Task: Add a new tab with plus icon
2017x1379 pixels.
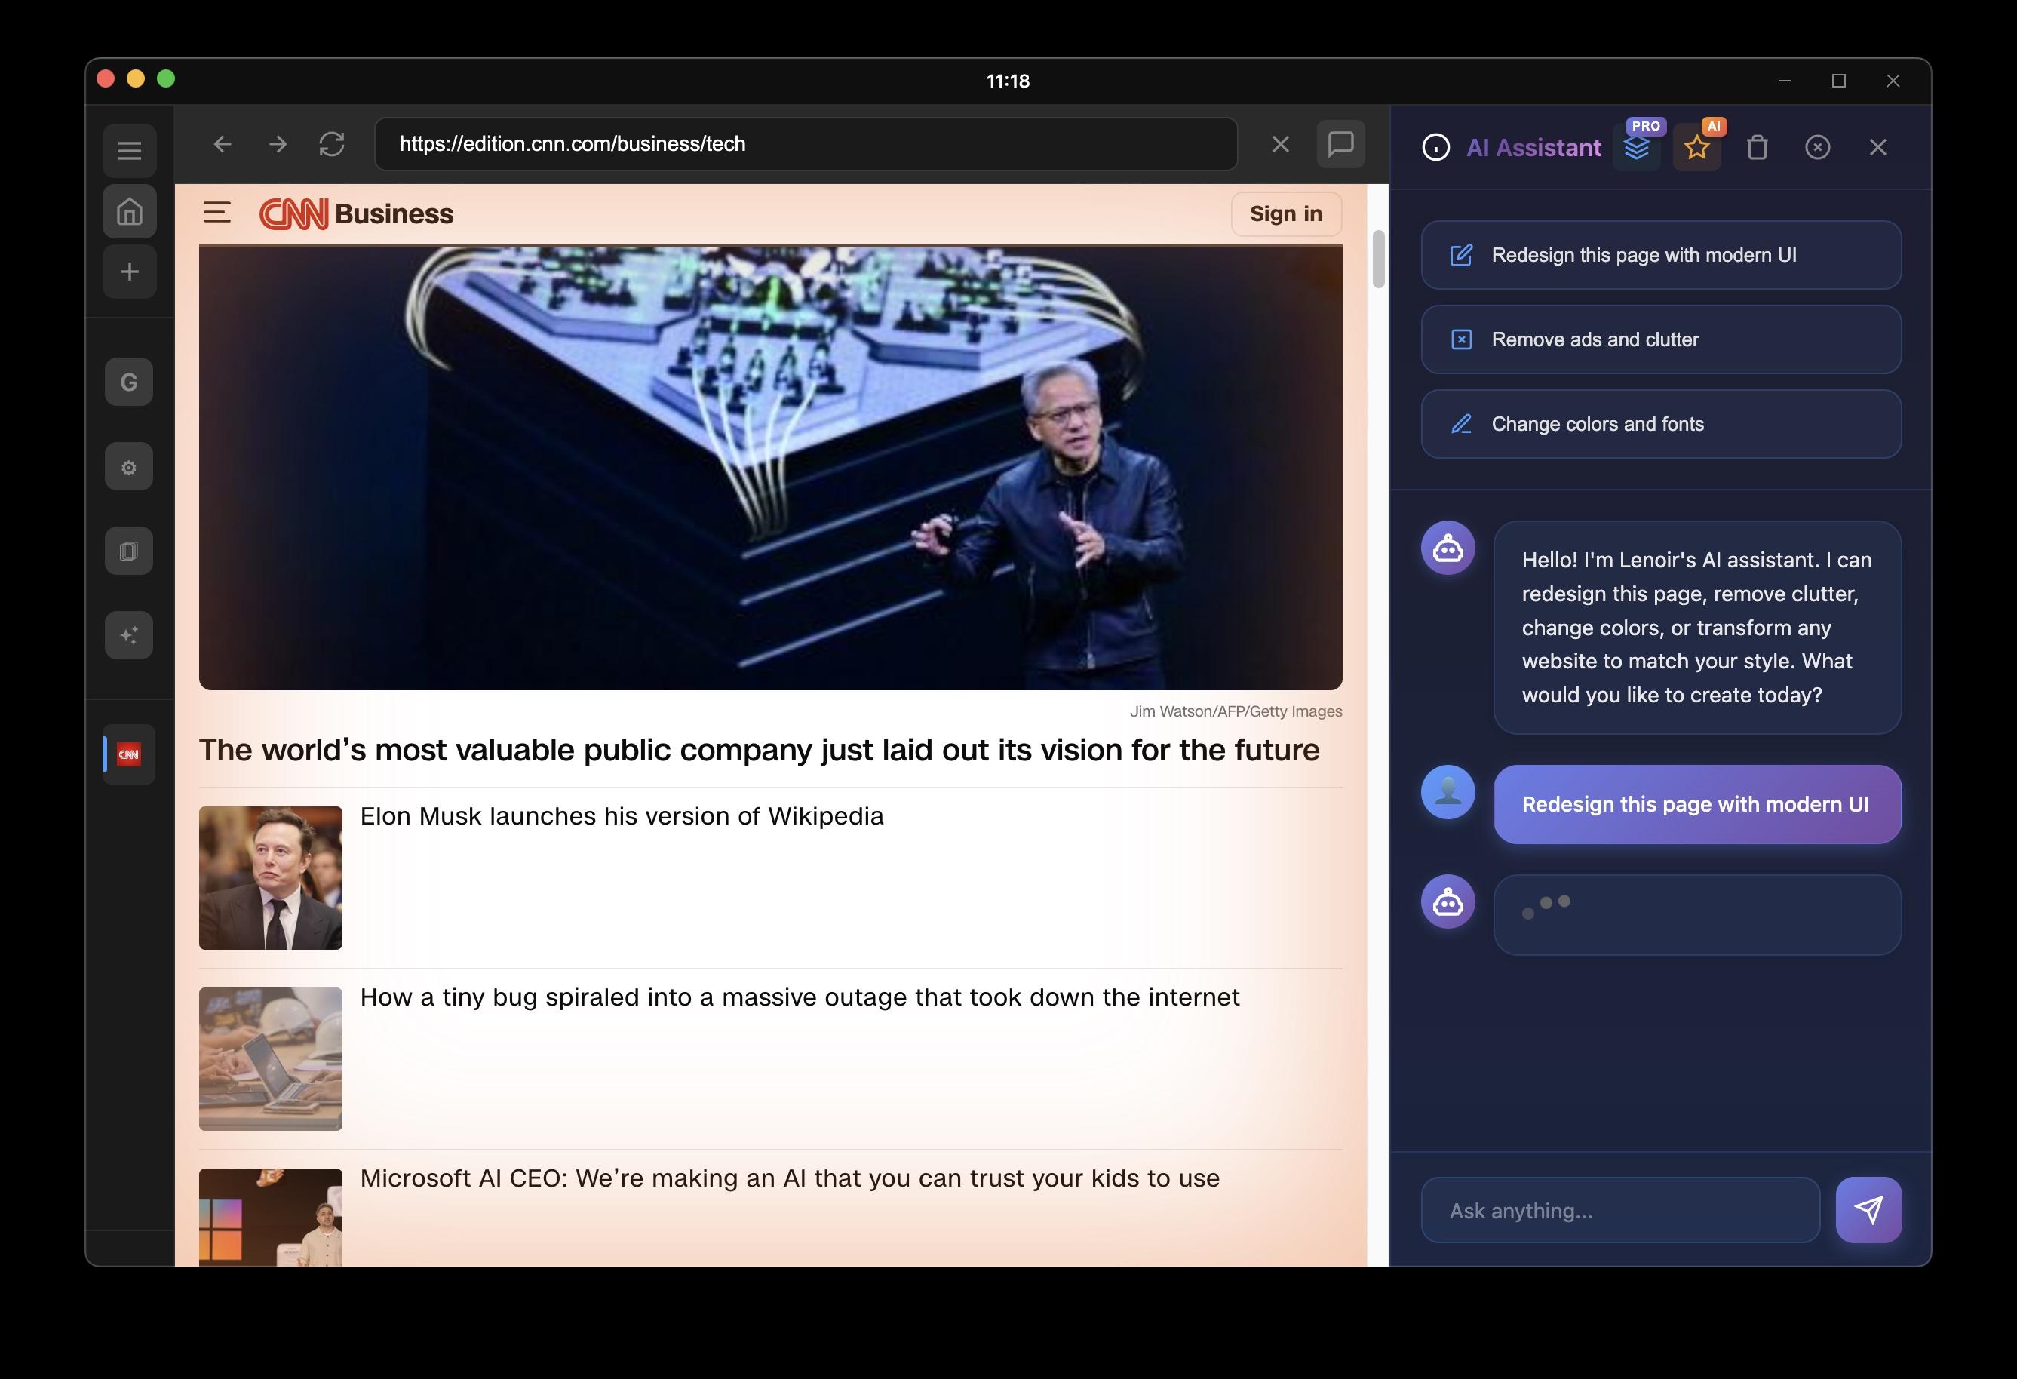Action: pyautogui.click(x=129, y=272)
